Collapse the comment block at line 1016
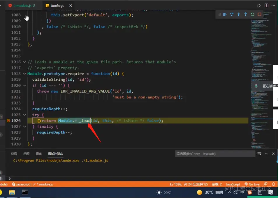 tap(24, 62)
